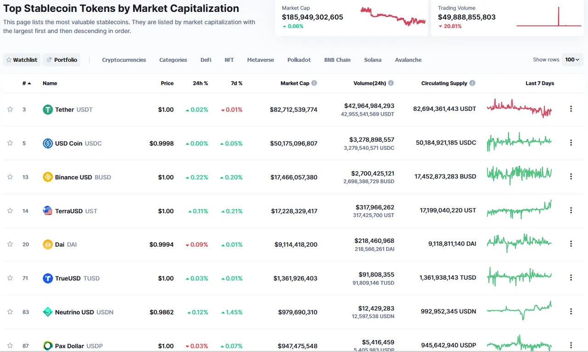
Task: Sort the table by 7d % column
Action: 237,83
